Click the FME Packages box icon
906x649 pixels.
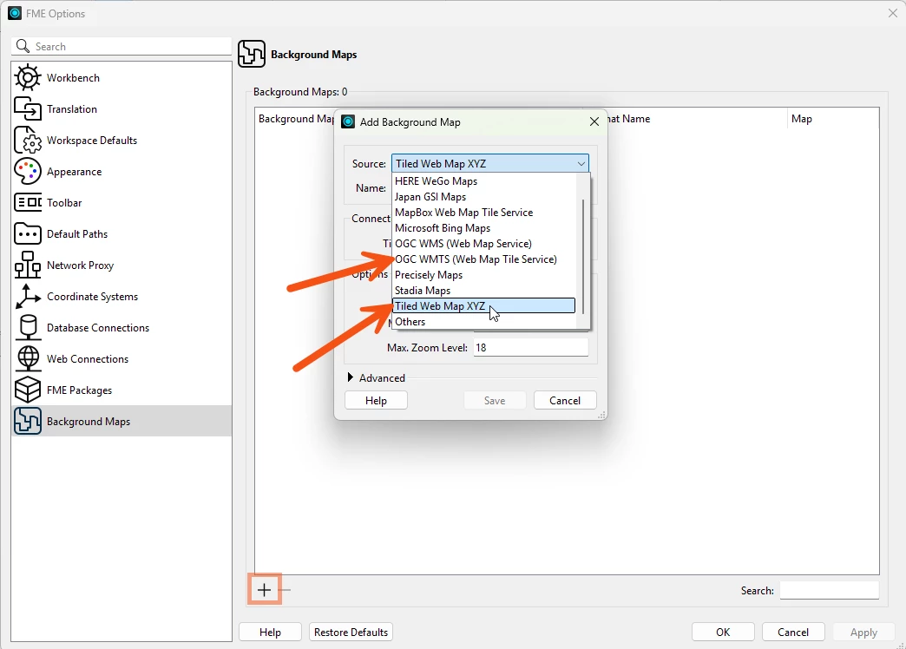click(x=28, y=390)
